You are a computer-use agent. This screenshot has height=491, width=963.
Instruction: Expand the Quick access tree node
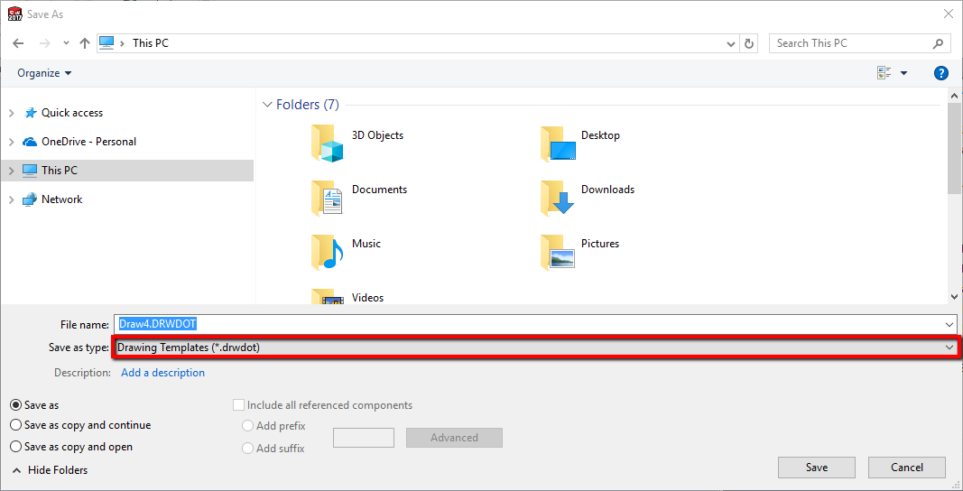(x=11, y=113)
